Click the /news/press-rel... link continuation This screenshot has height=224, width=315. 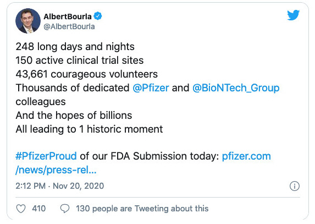coord(56,170)
